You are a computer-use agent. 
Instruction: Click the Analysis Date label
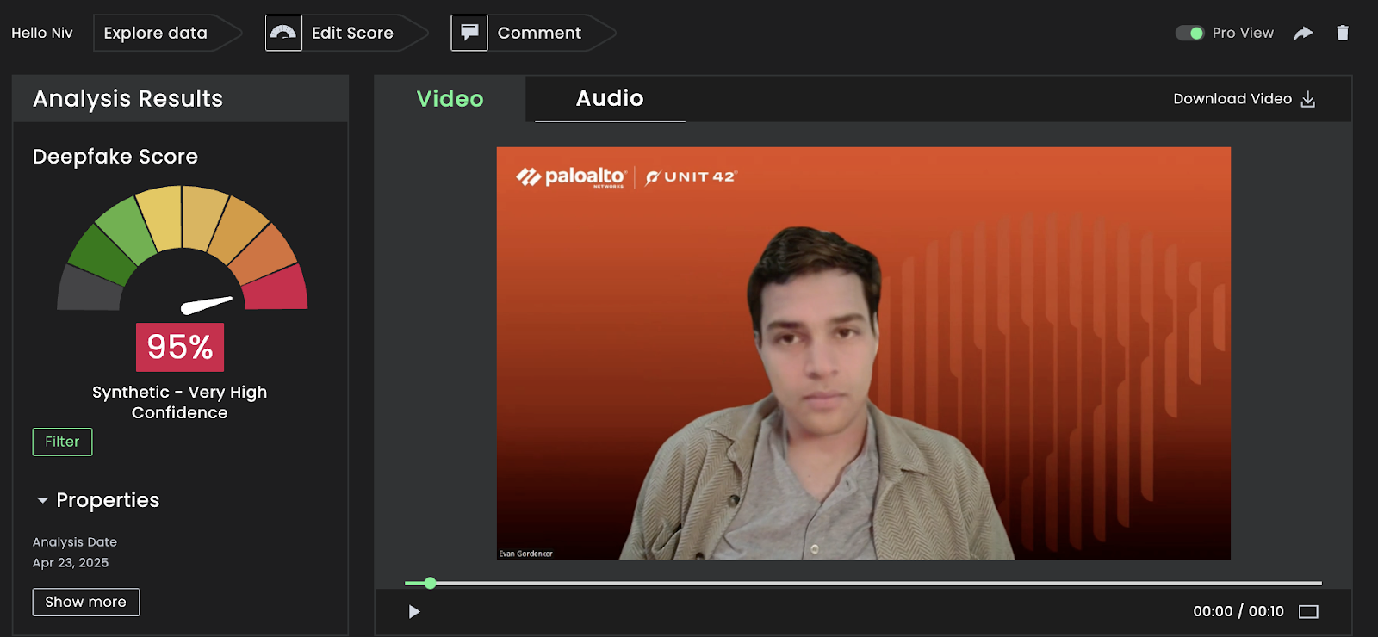tap(75, 541)
